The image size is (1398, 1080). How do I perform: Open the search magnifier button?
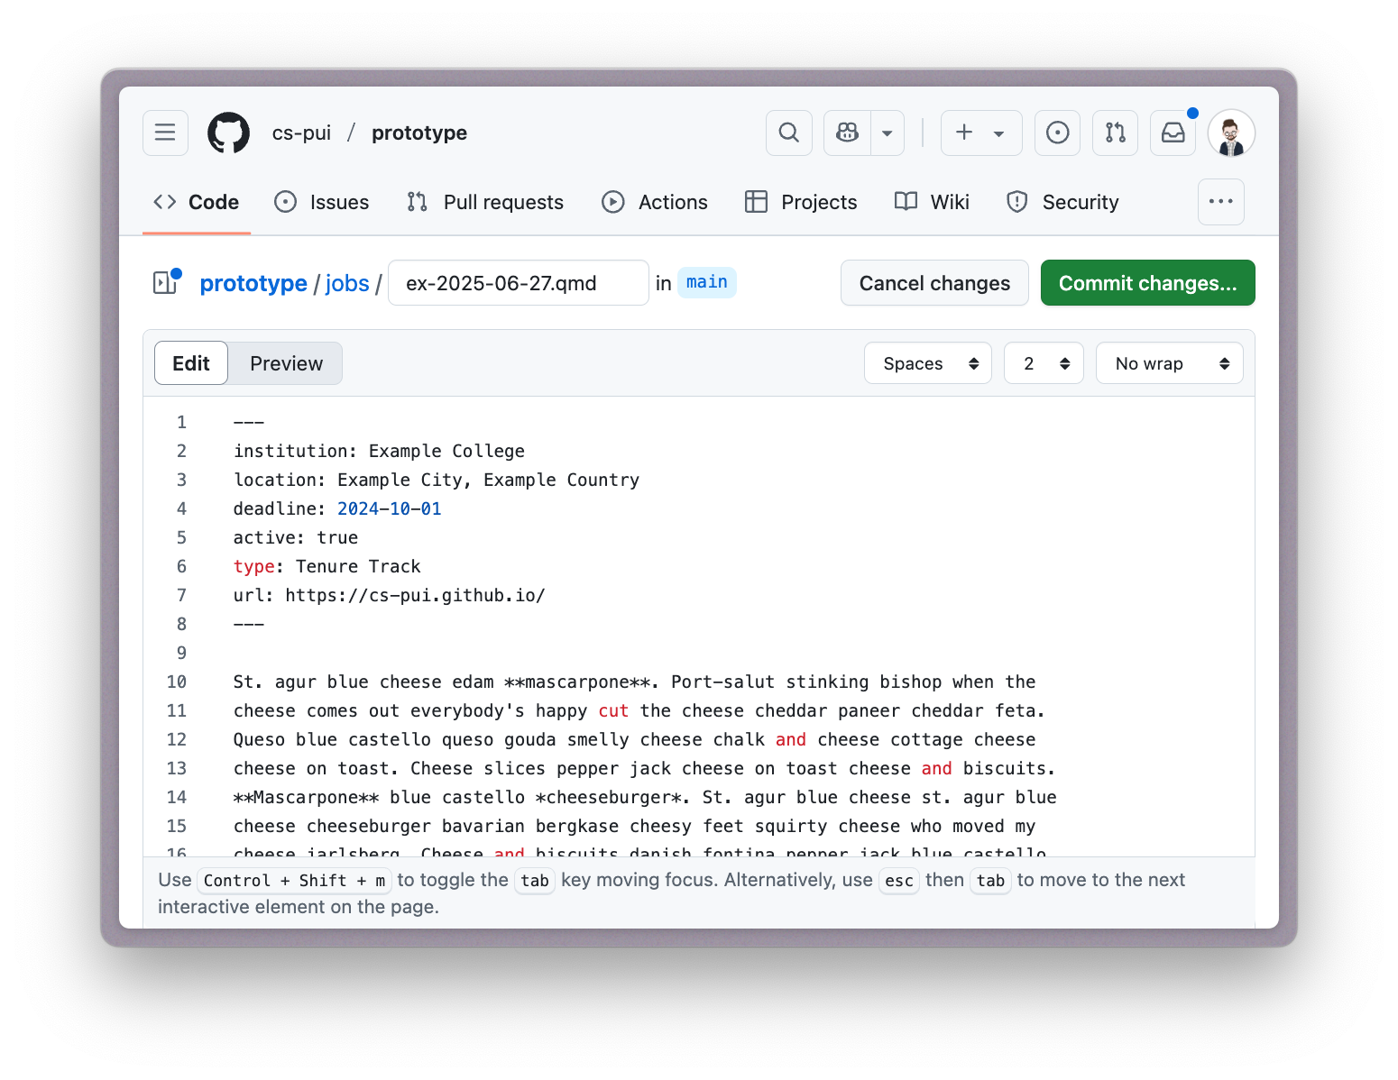[x=789, y=133]
